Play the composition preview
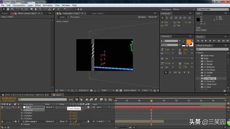 pyautogui.click(x=206, y=41)
